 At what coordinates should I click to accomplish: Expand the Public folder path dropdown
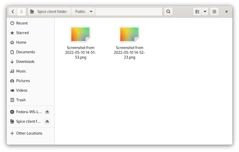click(91, 12)
